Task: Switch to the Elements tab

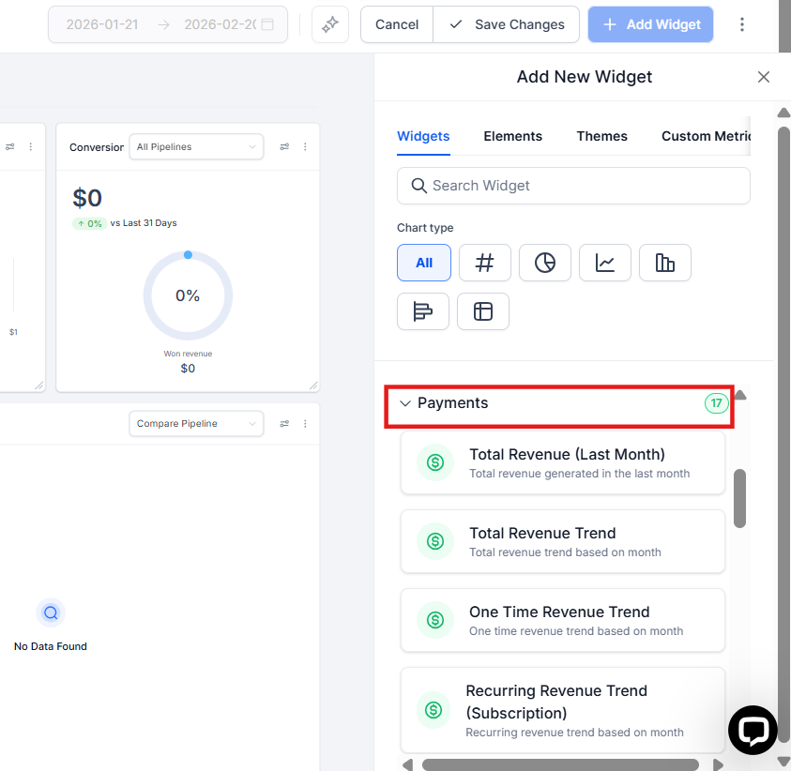Action: [512, 136]
